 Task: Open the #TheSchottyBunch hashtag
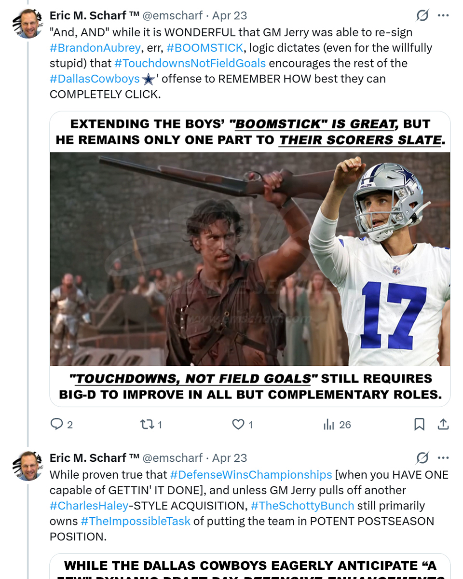click(302, 506)
